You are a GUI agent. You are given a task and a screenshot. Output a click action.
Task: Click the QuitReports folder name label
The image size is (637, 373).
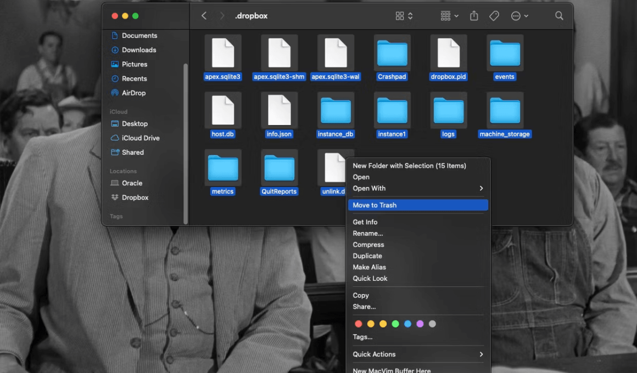(279, 191)
